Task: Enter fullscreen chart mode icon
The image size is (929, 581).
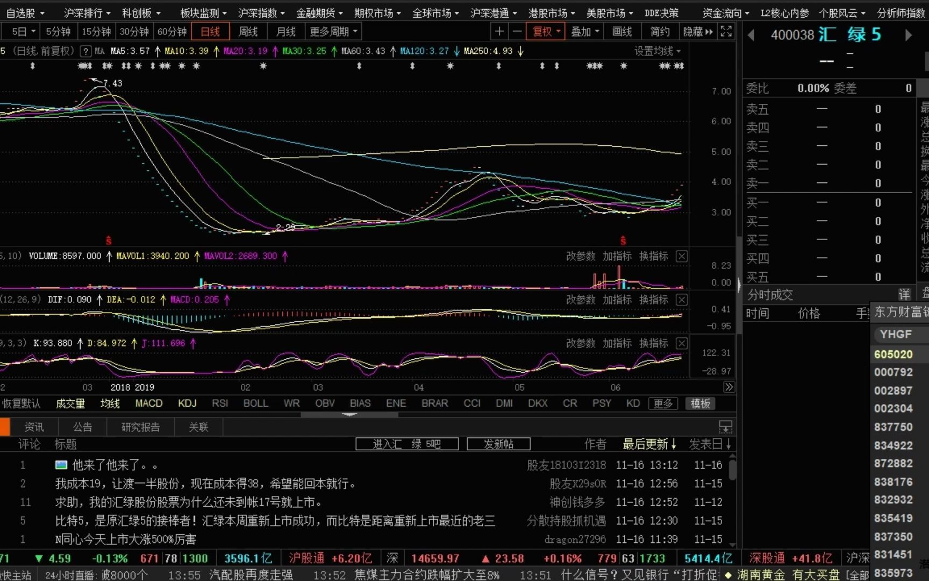Action: (726, 32)
